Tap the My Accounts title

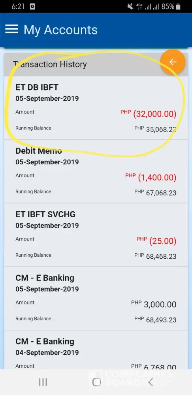pyautogui.click(x=60, y=30)
